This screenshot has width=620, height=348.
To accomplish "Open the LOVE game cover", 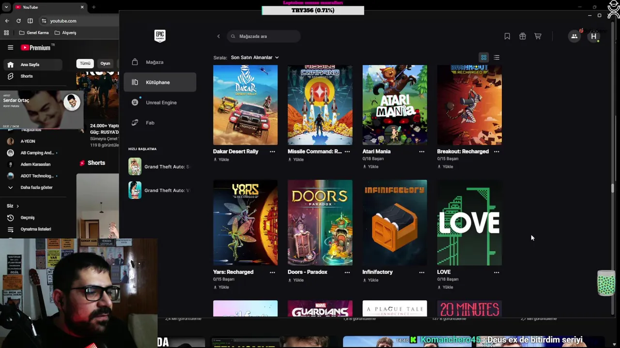I will click(x=469, y=223).
